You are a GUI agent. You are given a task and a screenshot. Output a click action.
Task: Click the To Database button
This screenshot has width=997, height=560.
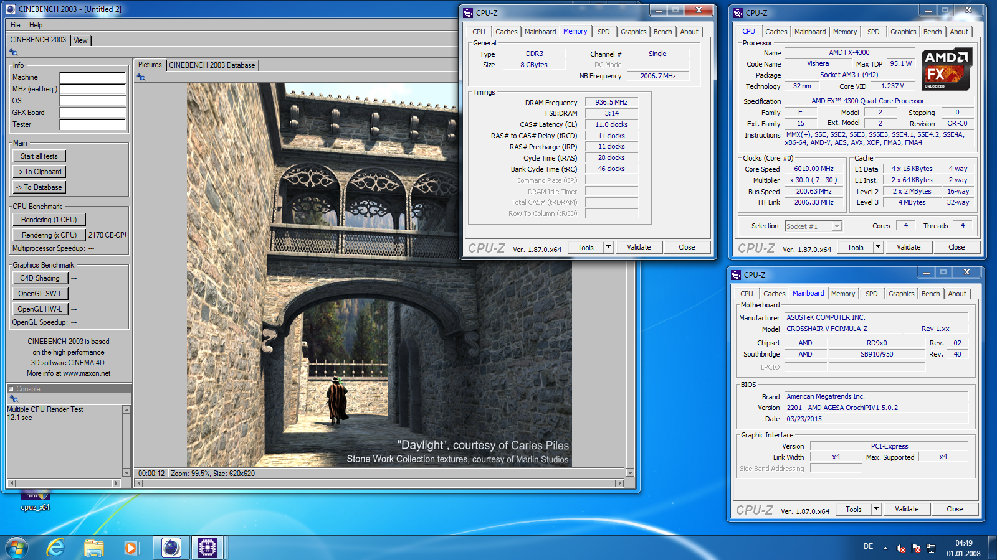pos(39,187)
